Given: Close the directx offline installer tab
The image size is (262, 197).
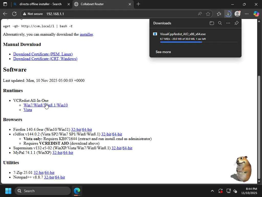Looking at the screenshot, I should pos(69,4).
